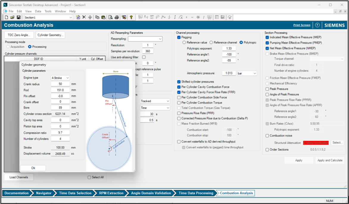Click the circled question mark beside SIEMENS

[317, 25]
